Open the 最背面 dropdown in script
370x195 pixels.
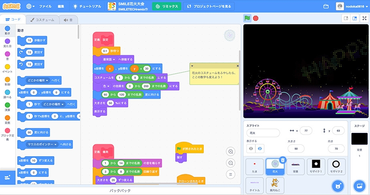[109, 59]
